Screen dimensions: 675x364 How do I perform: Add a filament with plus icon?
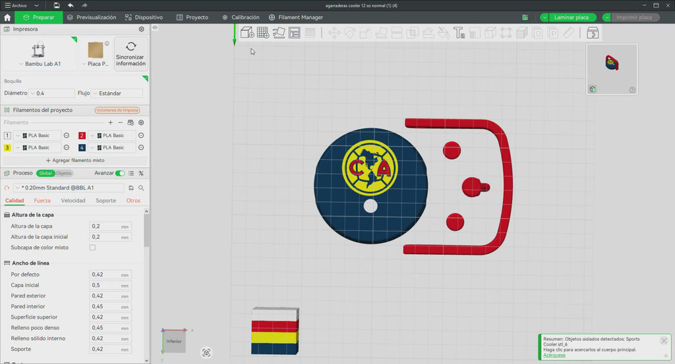tap(110, 122)
